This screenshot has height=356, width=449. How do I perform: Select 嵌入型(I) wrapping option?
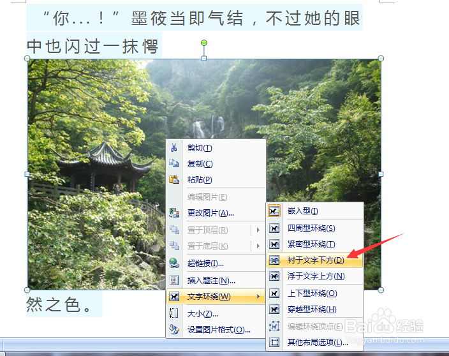pos(315,211)
